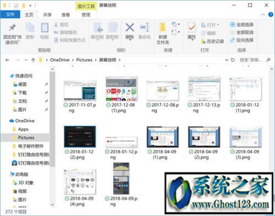The image size is (275, 216).
Task: Click 全部取消 select none
Action: (242, 32)
